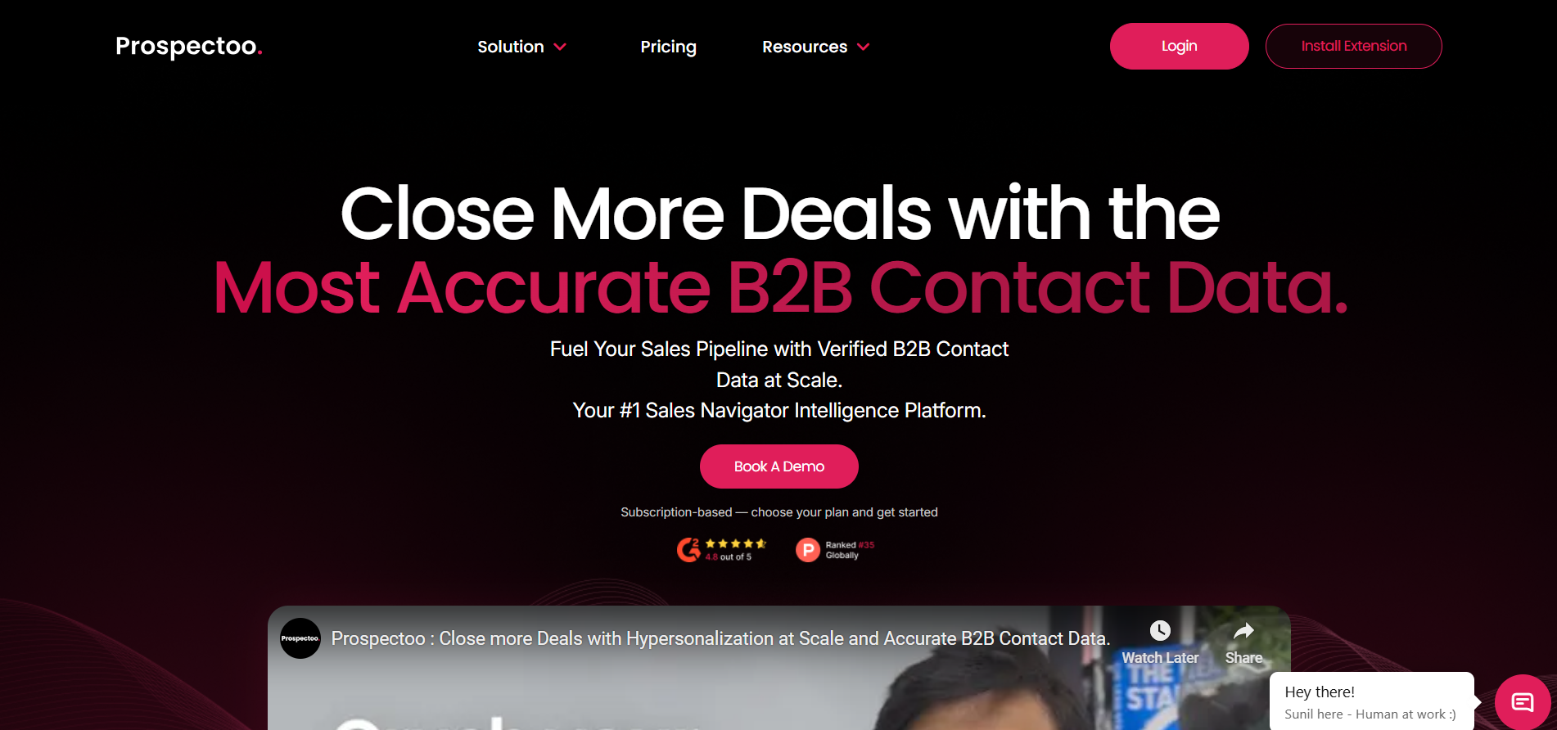The image size is (1557, 730).
Task: Open the Prospectoo YouTube channel avatar
Action: pos(300,638)
